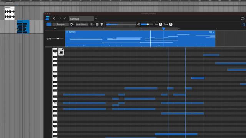Click the track level slider beside S M
246x138 pixels.
pos(57,39)
